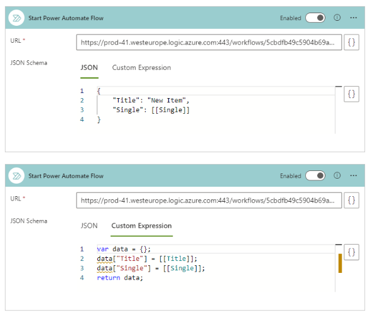Click the URL input field in the top card
The height and width of the screenshot is (315, 370).
click(209, 42)
